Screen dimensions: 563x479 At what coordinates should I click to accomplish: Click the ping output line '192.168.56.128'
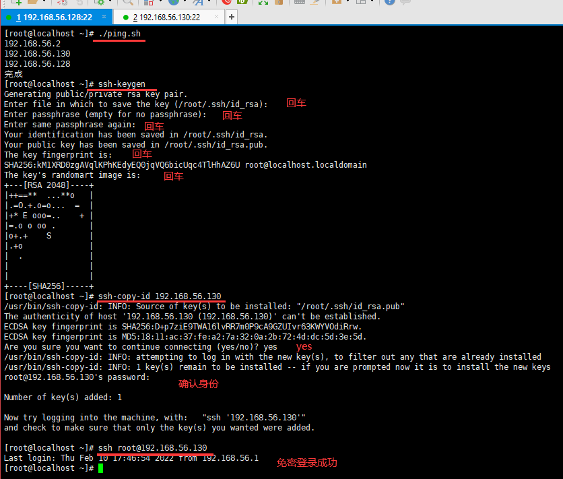coord(37,63)
